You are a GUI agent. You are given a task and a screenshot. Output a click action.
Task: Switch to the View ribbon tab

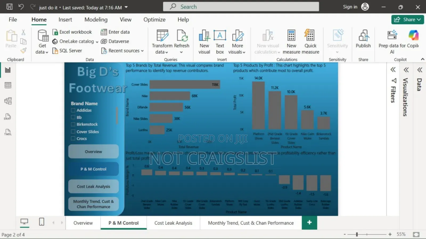click(125, 19)
